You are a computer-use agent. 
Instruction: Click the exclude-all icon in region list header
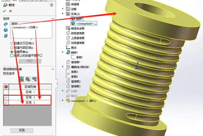coord(6,87)
